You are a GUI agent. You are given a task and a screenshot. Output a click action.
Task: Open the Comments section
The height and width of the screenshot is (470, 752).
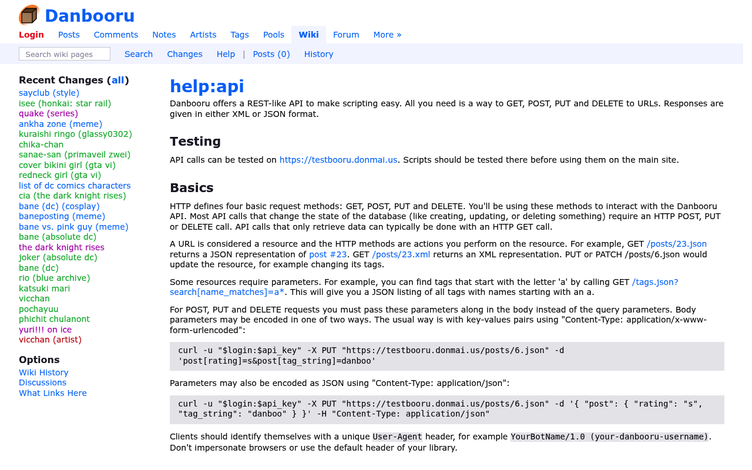point(116,35)
